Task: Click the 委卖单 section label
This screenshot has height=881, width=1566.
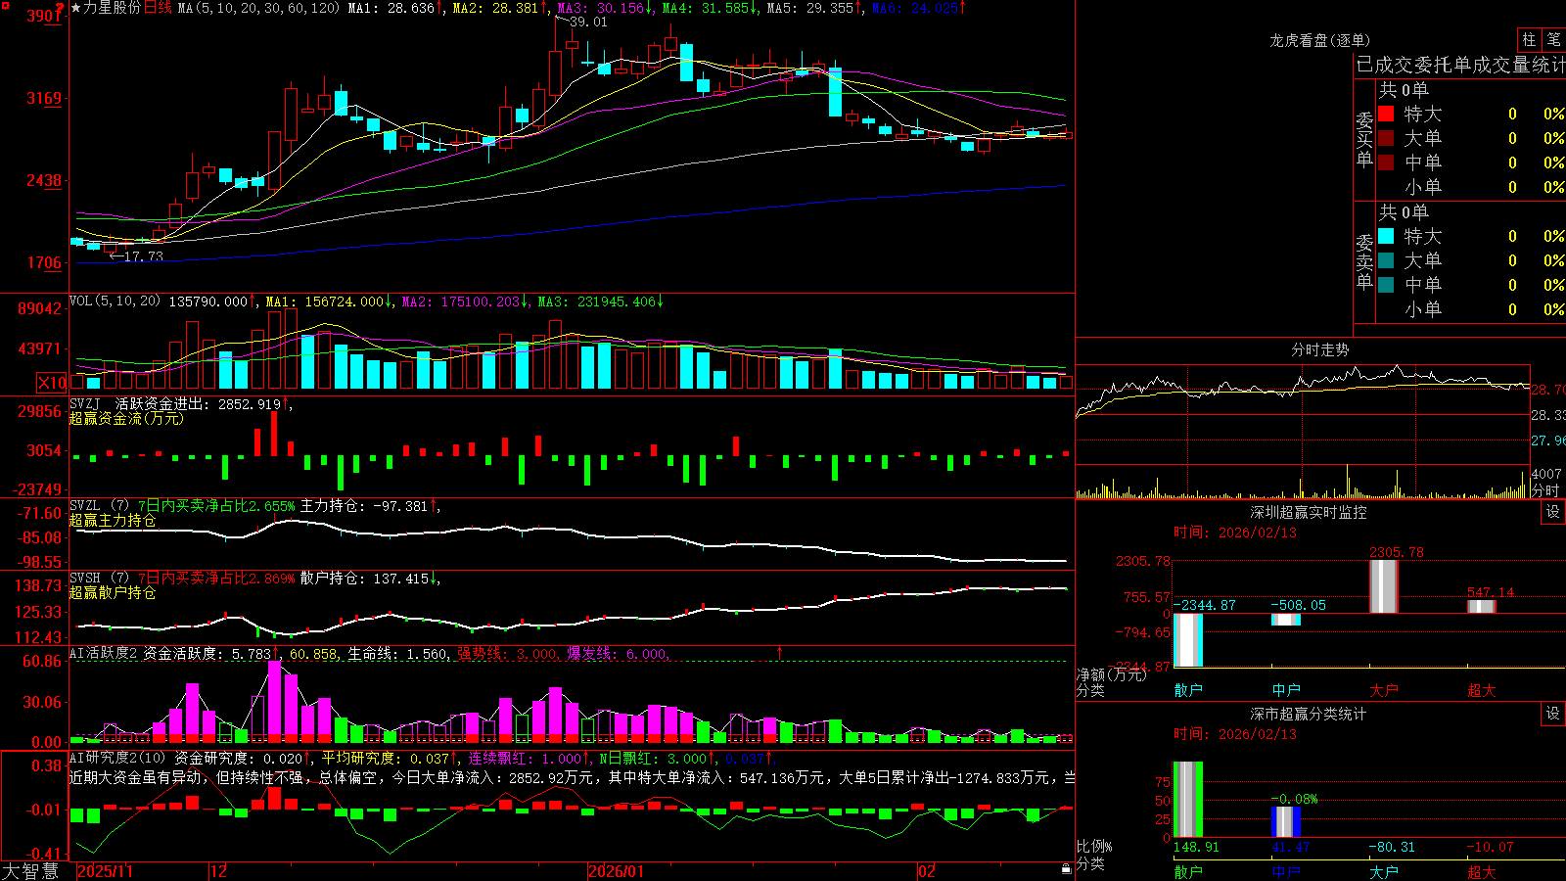Action: (1364, 261)
